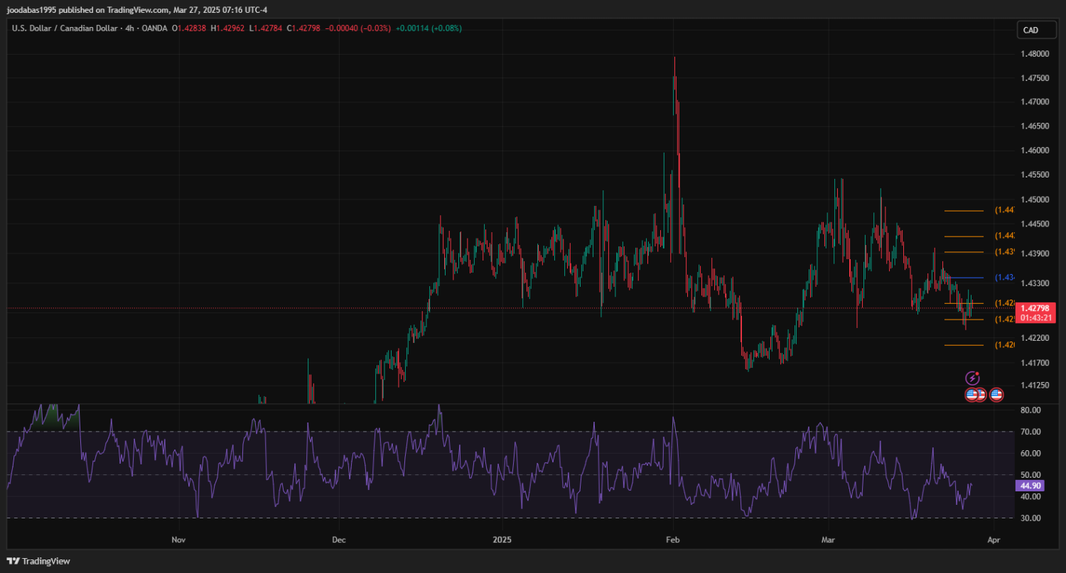Click the Apr label on time axis
The height and width of the screenshot is (573, 1066).
(x=994, y=540)
